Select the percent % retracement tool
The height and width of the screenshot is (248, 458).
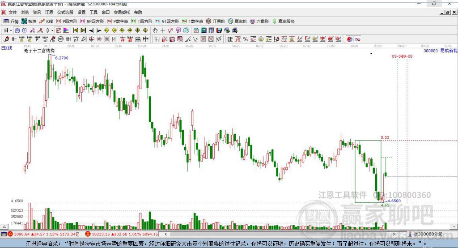[x=246, y=39]
